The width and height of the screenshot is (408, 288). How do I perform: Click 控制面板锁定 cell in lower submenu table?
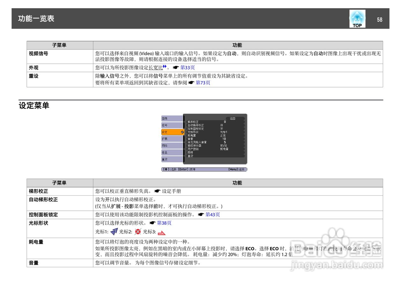click(x=60, y=214)
